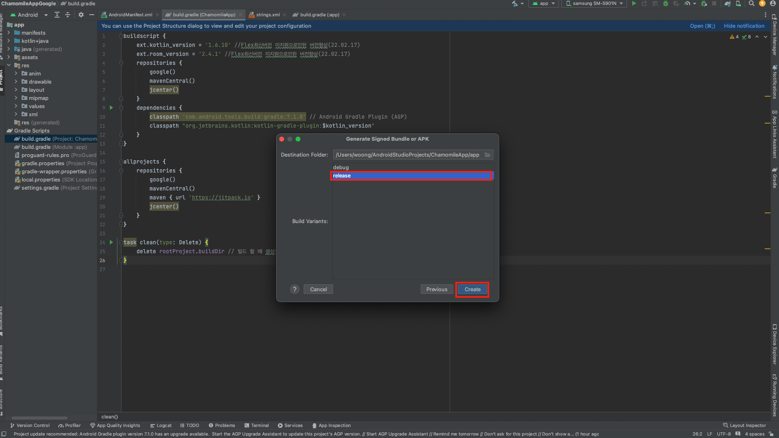Browse destination folder with folder icon
779x438 pixels.
tap(488, 155)
